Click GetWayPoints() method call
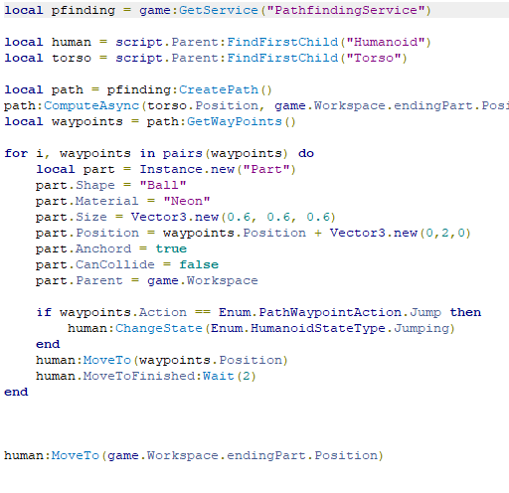The height and width of the screenshot is (493, 509). point(242,121)
